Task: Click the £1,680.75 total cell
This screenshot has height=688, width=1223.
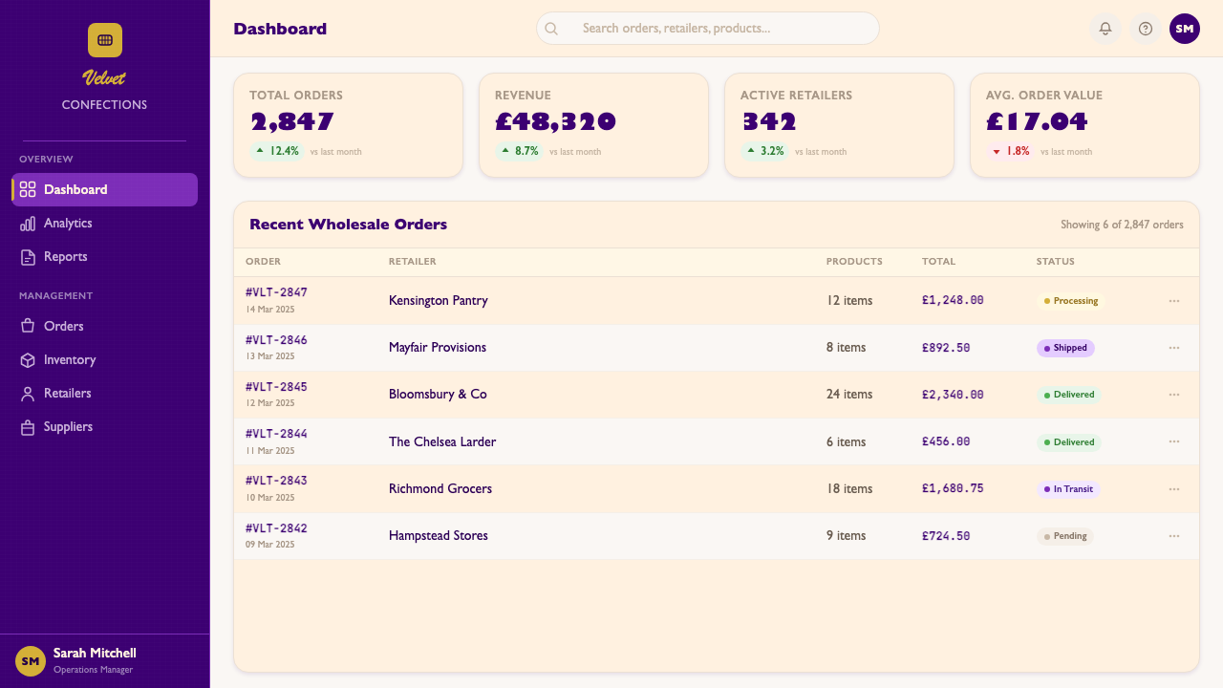Action: [x=953, y=488]
